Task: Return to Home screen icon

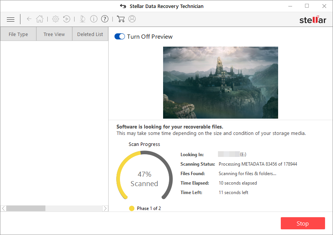Action: tap(40, 19)
